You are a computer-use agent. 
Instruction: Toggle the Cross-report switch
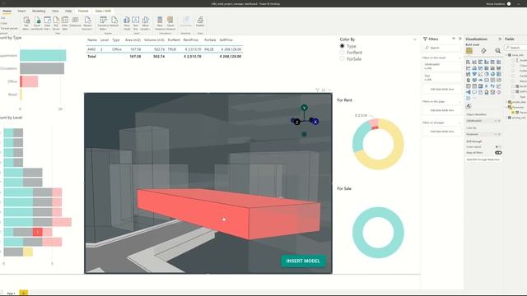point(498,147)
